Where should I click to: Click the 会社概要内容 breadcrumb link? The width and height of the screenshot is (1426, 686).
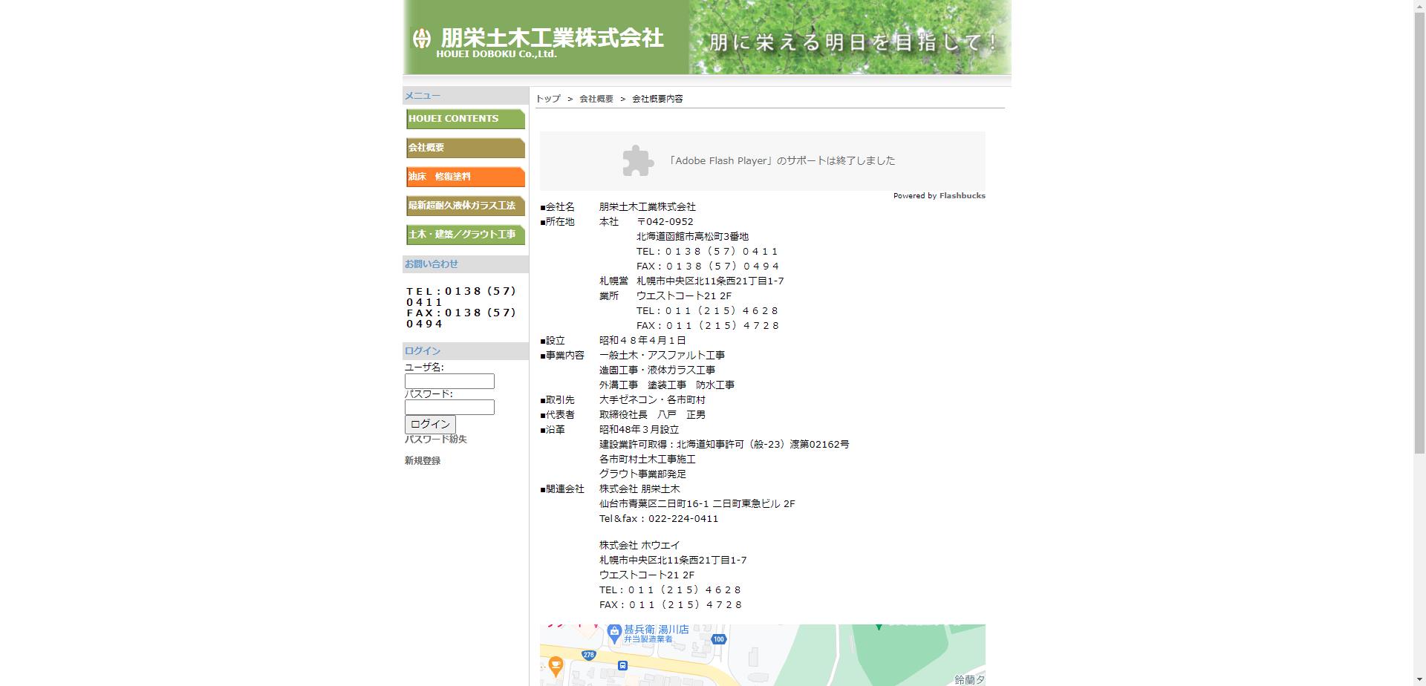(x=657, y=98)
